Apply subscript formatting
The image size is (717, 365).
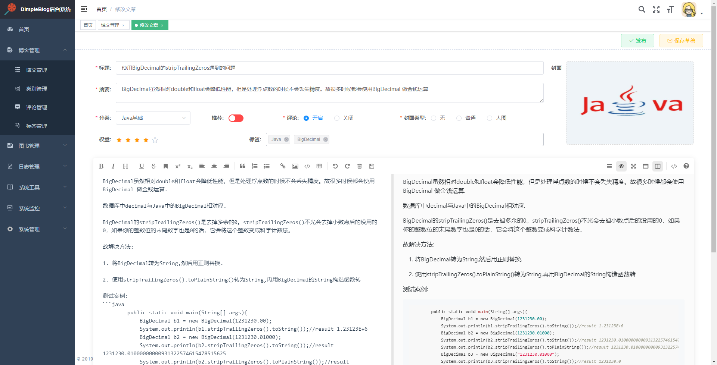190,166
